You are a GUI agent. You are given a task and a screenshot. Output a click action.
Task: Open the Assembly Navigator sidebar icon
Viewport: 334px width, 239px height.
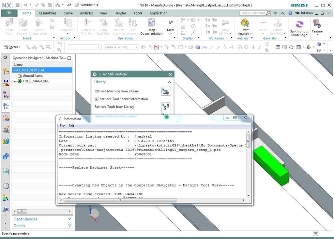pyautogui.click(x=6, y=71)
